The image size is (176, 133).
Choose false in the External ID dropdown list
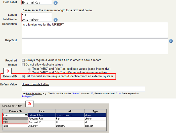pyautogui.click(x=15, y=122)
